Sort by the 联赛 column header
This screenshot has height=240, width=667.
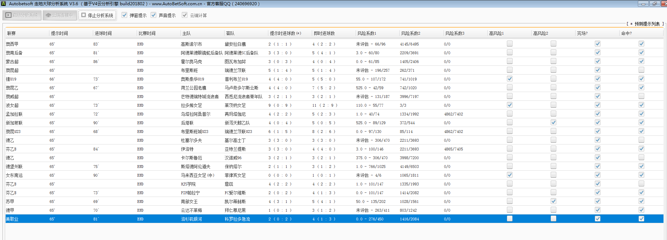(x=12, y=33)
